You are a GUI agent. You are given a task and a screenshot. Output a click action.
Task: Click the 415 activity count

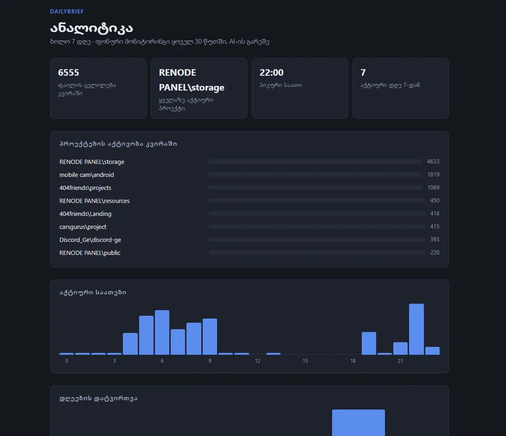click(435, 227)
